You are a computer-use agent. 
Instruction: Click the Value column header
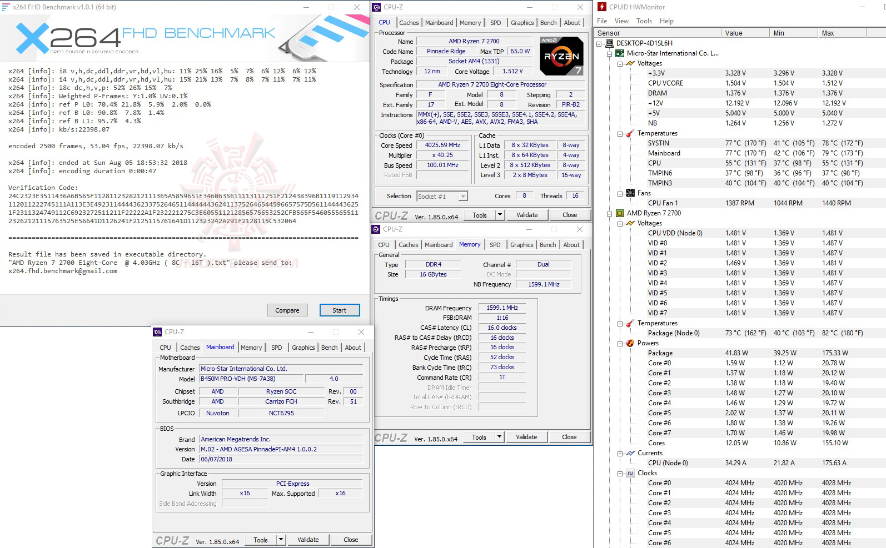point(745,33)
